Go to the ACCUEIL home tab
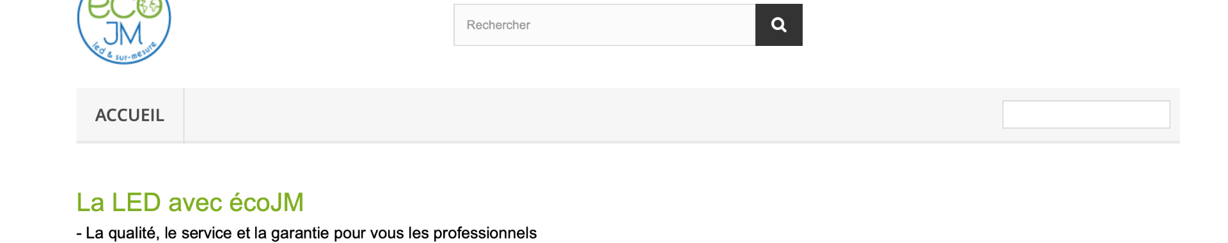The height and width of the screenshot is (243, 1228). (x=130, y=115)
